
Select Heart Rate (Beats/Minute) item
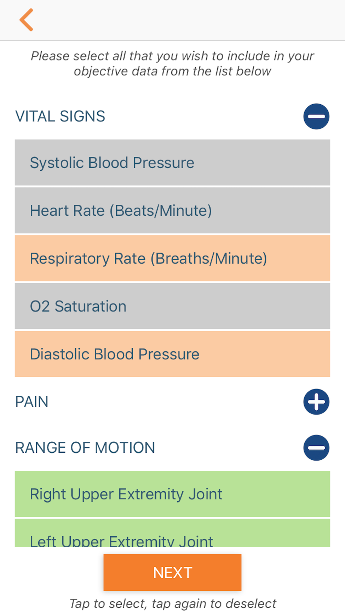(x=172, y=211)
